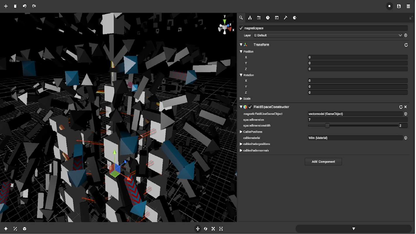Open the console terminal tab
This screenshot has height=234, width=416.
click(x=277, y=18)
